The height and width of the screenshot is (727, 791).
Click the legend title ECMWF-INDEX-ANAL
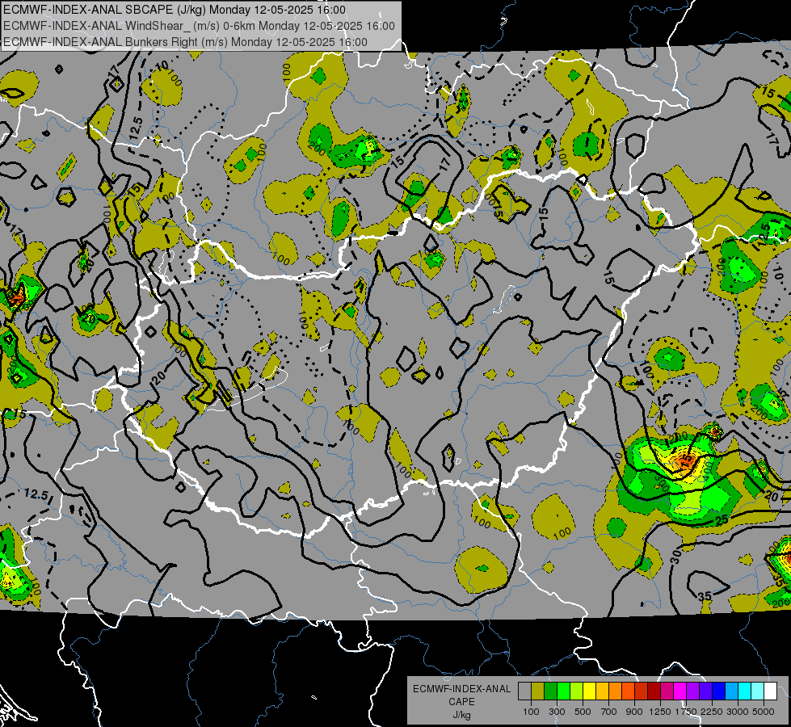pyautogui.click(x=461, y=689)
